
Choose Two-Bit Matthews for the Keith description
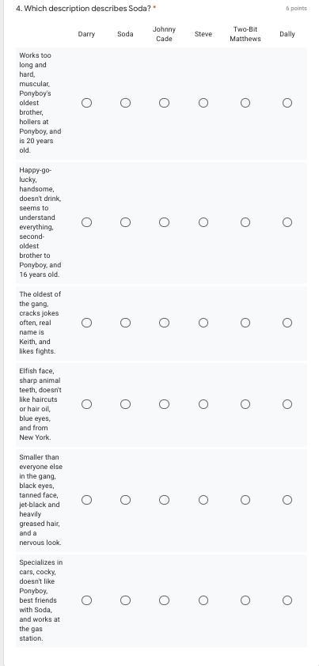(x=245, y=323)
